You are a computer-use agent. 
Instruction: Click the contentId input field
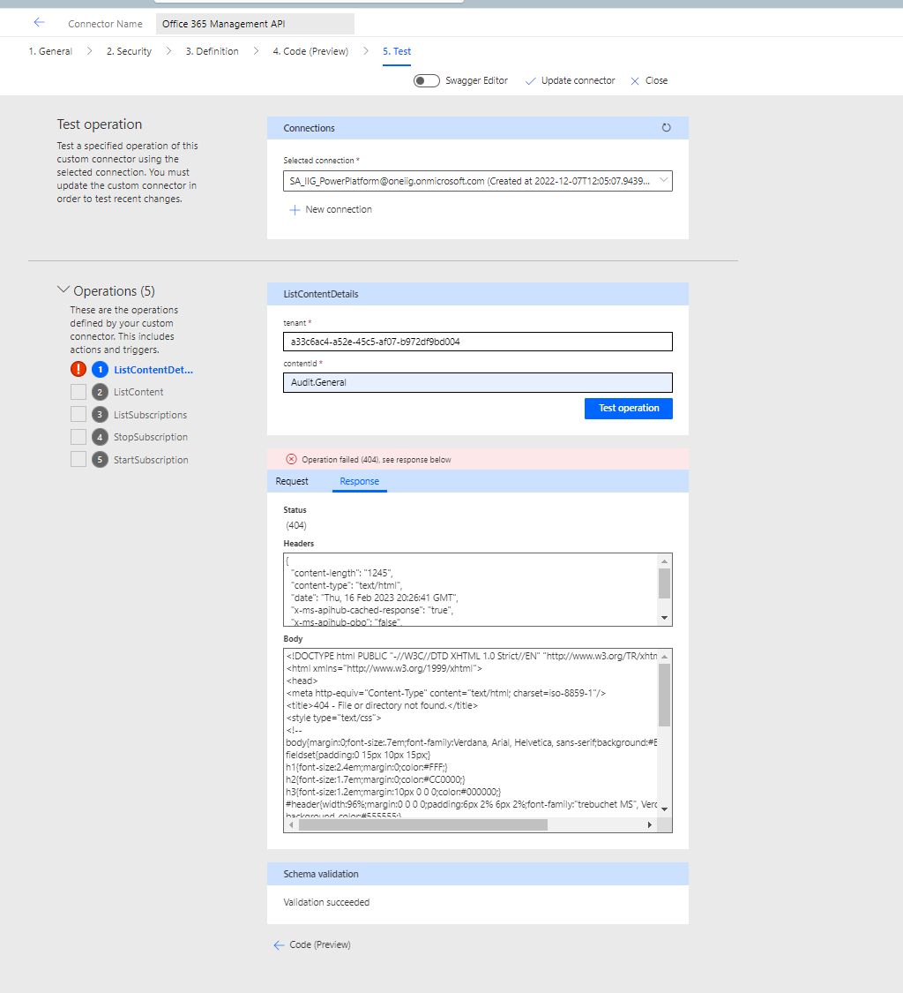click(478, 382)
